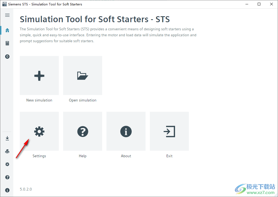The image size is (278, 197).
Task: Open the calculator icon in the sidebar
Action: click(7, 43)
